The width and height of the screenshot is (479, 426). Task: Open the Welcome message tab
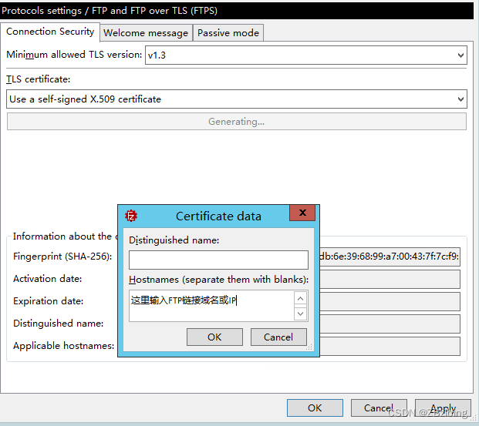[x=146, y=32]
